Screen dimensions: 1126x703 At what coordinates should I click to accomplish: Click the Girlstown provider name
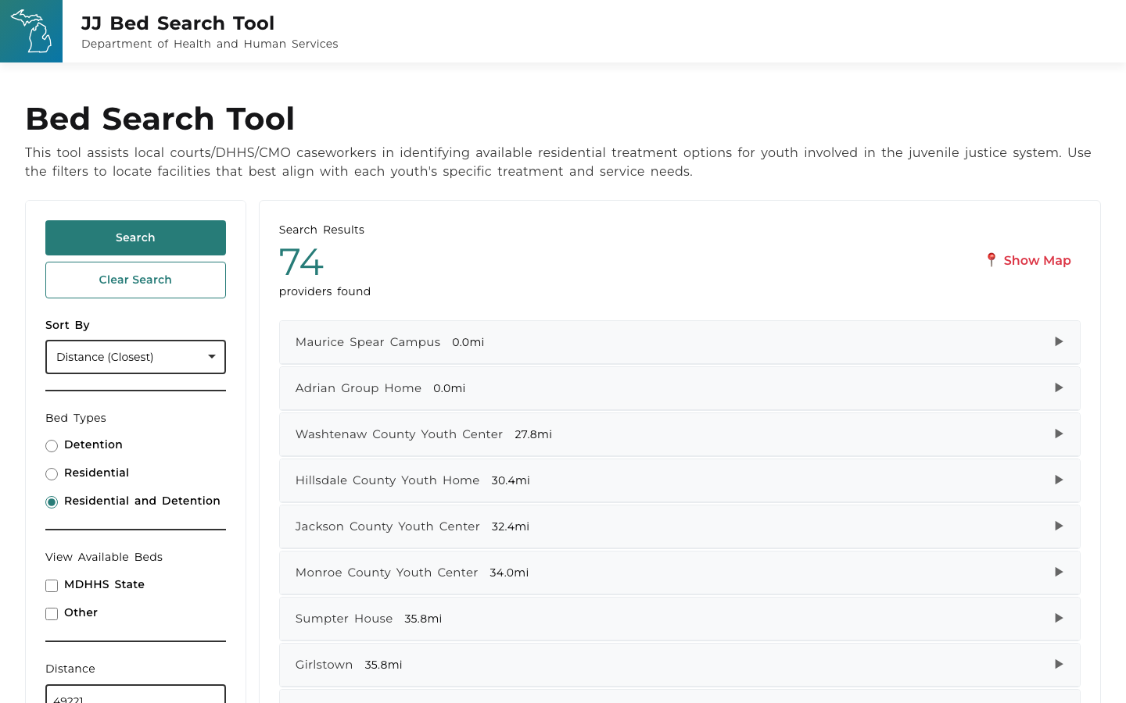(324, 665)
